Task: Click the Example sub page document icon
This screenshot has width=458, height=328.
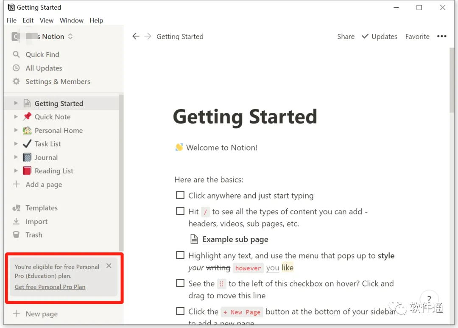Action: coord(194,239)
